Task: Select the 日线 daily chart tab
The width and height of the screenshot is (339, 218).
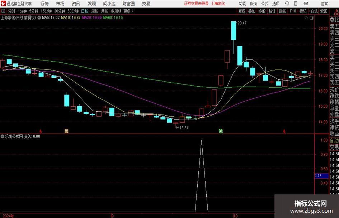Action: pyautogui.click(x=85, y=11)
